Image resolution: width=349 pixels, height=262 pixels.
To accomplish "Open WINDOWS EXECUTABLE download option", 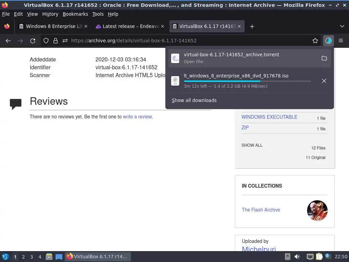I will (x=269, y=117).
